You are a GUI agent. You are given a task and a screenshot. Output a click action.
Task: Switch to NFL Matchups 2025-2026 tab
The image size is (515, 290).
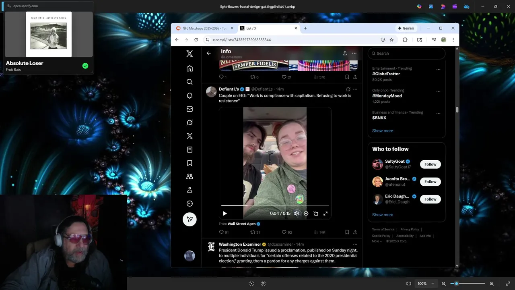(204, 28)
